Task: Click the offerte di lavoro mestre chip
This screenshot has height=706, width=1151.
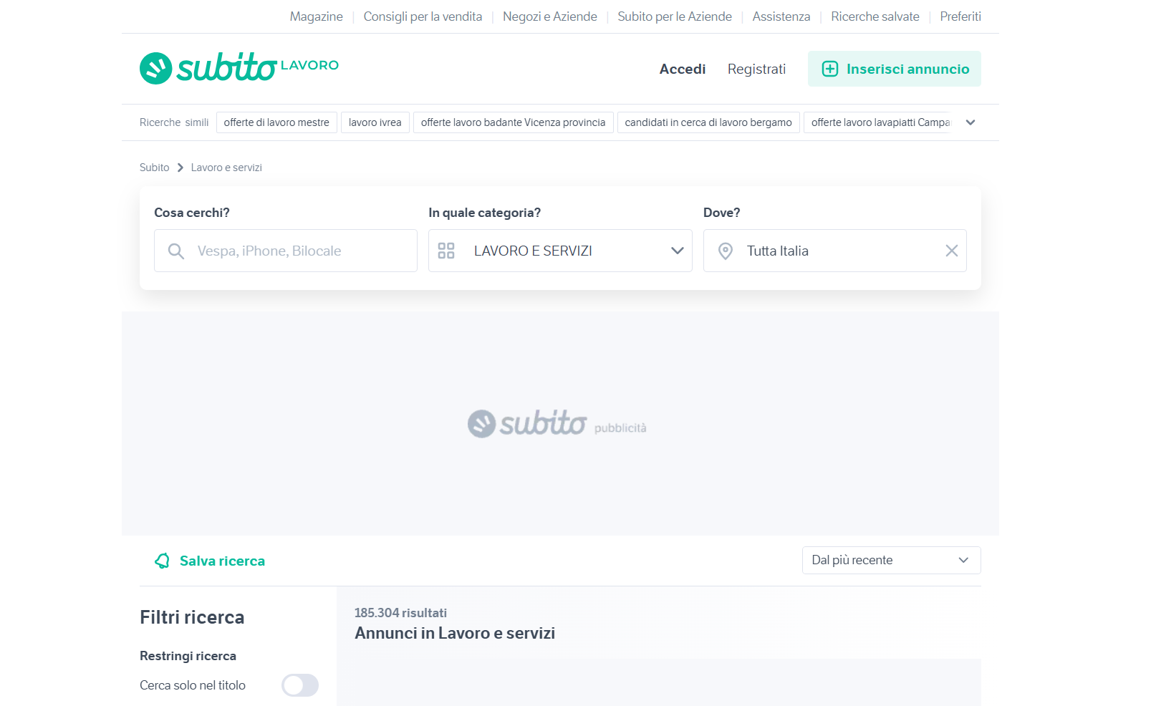Action: point(276,122)
